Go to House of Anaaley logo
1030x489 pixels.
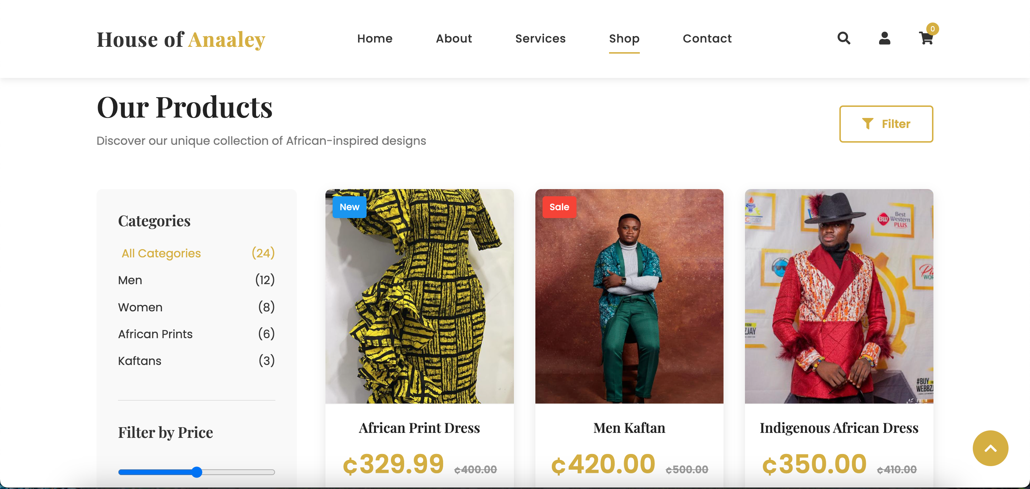(181, 40)
